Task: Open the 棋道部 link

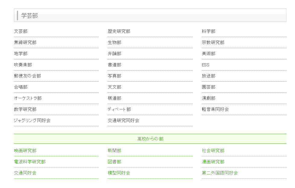Action: click(115, 98)
